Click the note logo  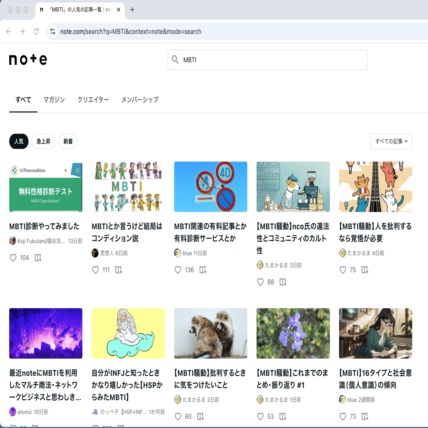pyautogui.click(x=28, y=60)
